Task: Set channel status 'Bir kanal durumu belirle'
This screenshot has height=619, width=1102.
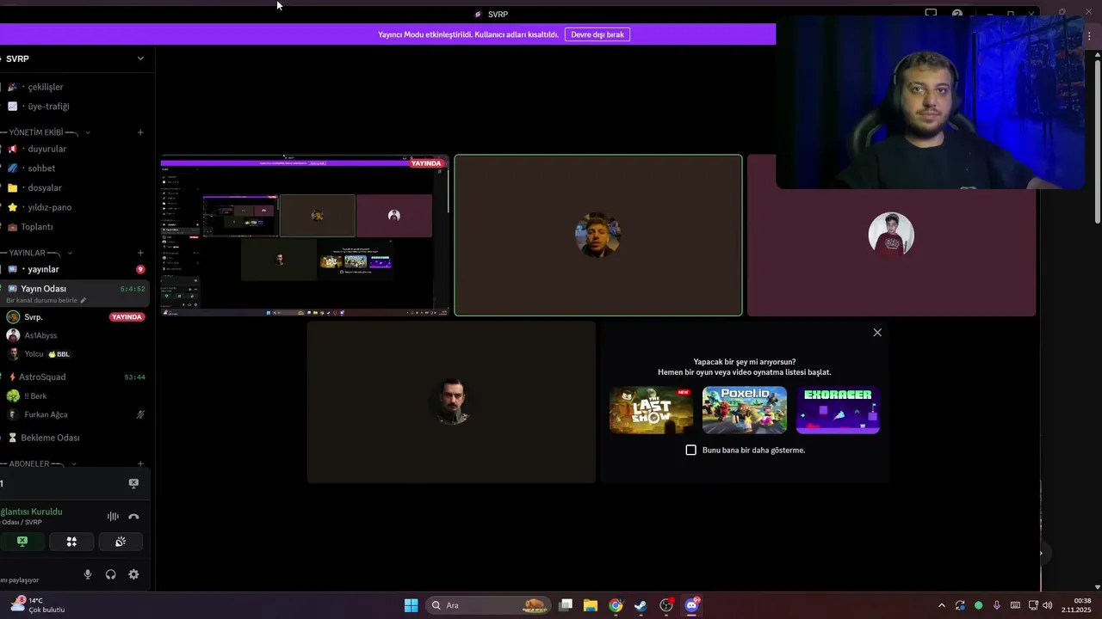Action: pyautogui.click(x=46, y=300)
